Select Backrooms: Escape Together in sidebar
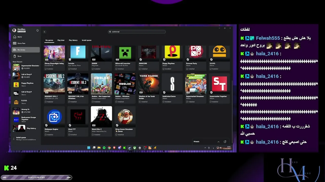The image size is (325, 182). (26, 119)
